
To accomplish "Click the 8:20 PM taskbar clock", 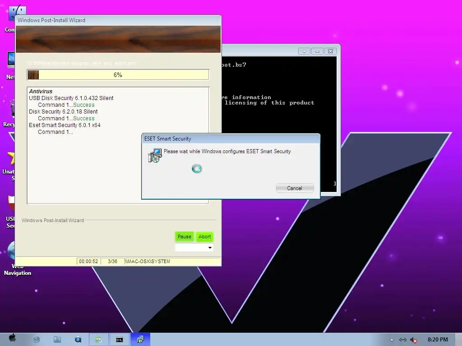I will [x=438, y=340].
